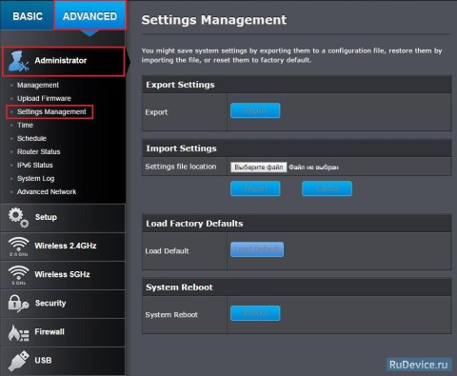Click the 'Load Default' row label
Image resolution: width=457 pixels, height=376 pixels.
pos(167,251)
